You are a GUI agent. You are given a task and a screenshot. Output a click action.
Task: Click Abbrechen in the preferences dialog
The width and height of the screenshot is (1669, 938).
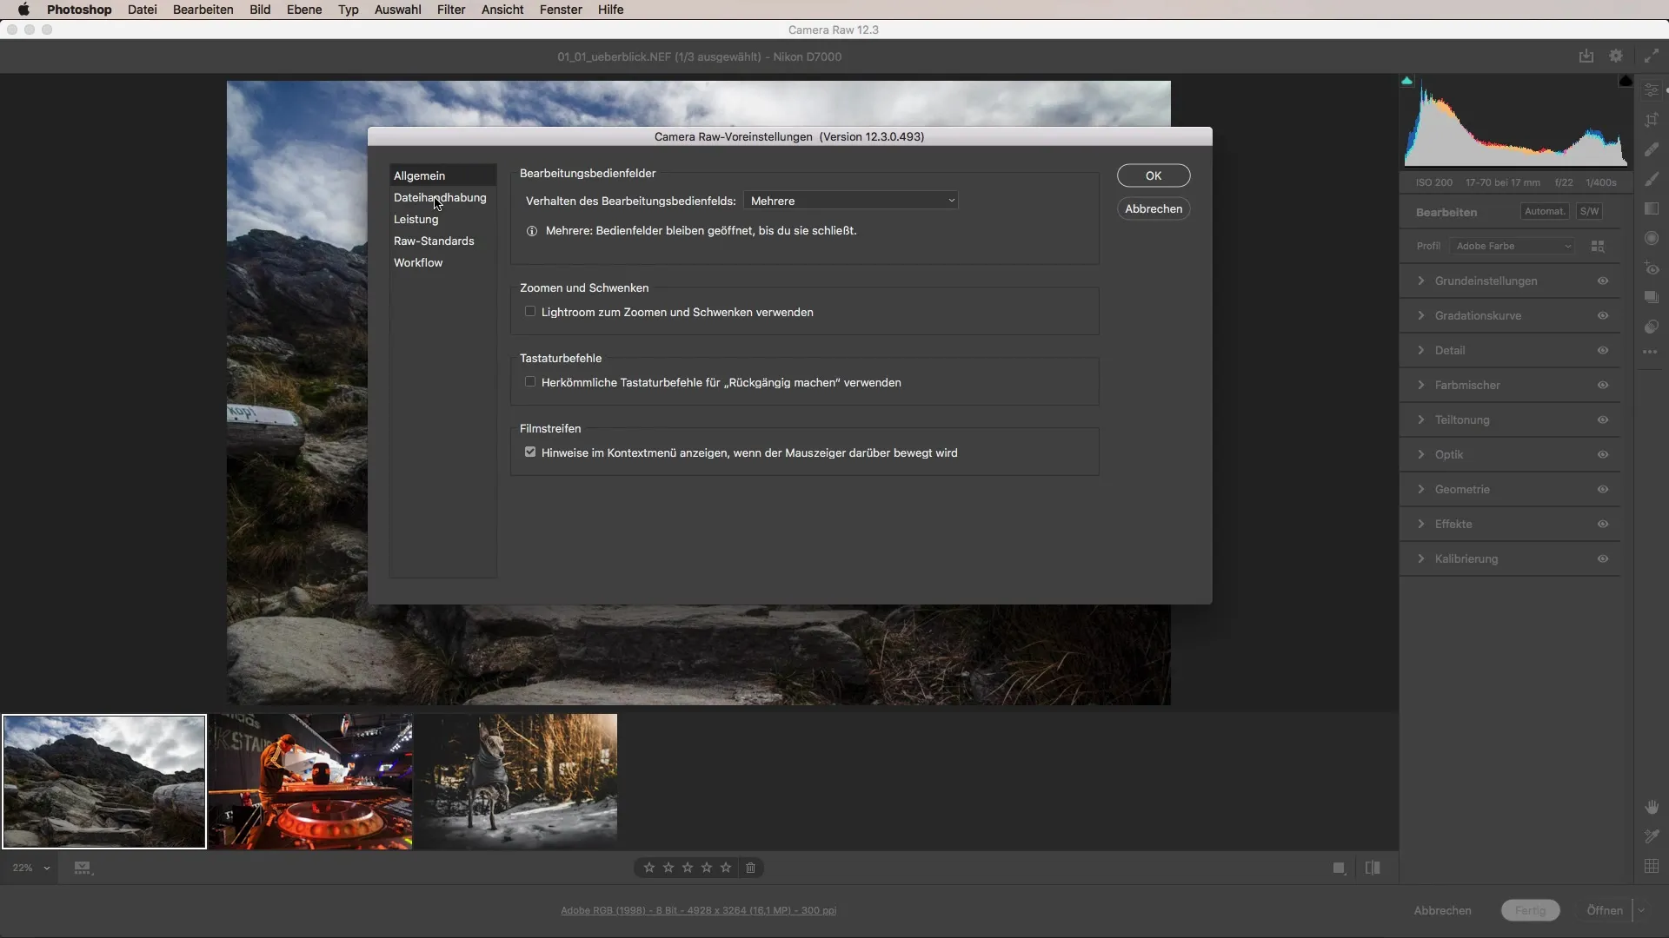click(1154, 208)
